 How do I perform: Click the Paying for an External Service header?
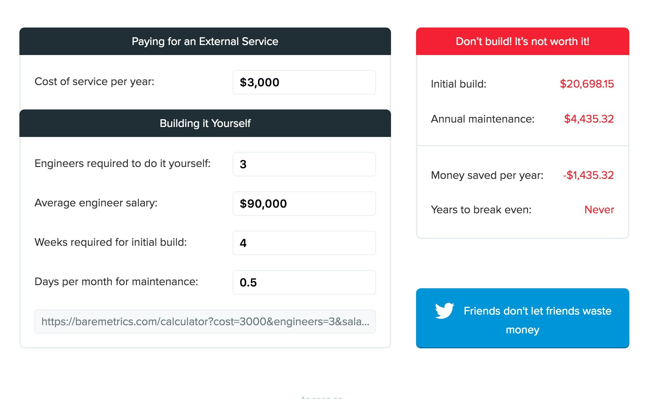pyautogui.click(x=205, y=41)
